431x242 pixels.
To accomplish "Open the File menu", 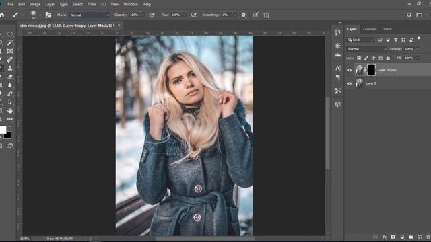I will coord(11,4).
